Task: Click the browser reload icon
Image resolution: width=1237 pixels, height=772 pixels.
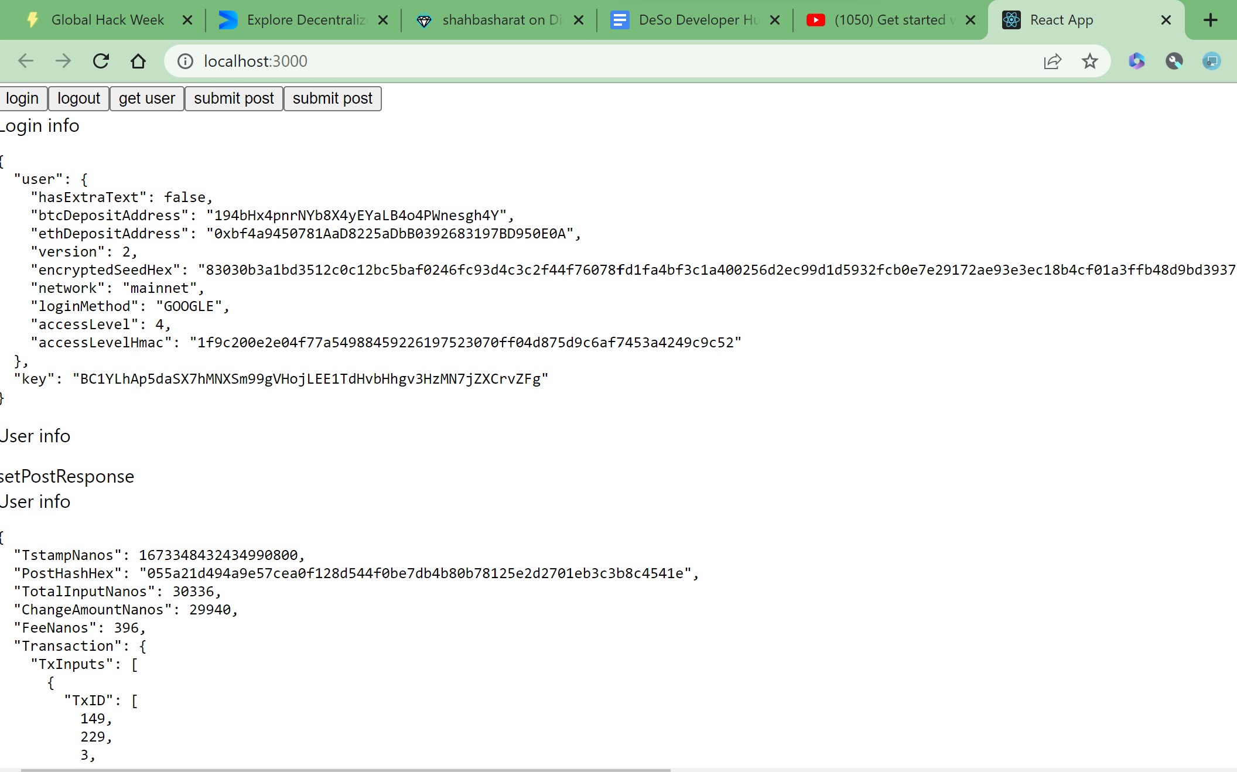Action: 101,61
